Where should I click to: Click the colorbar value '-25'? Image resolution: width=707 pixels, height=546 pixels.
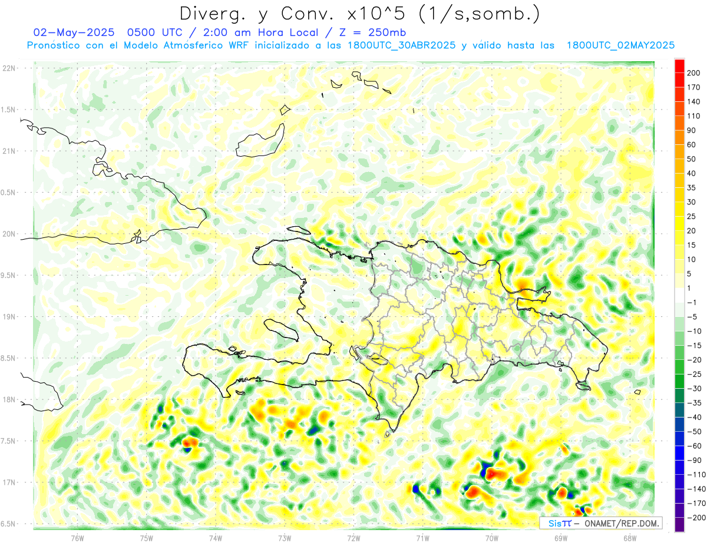pyautogui.click(x=693, y=375)
